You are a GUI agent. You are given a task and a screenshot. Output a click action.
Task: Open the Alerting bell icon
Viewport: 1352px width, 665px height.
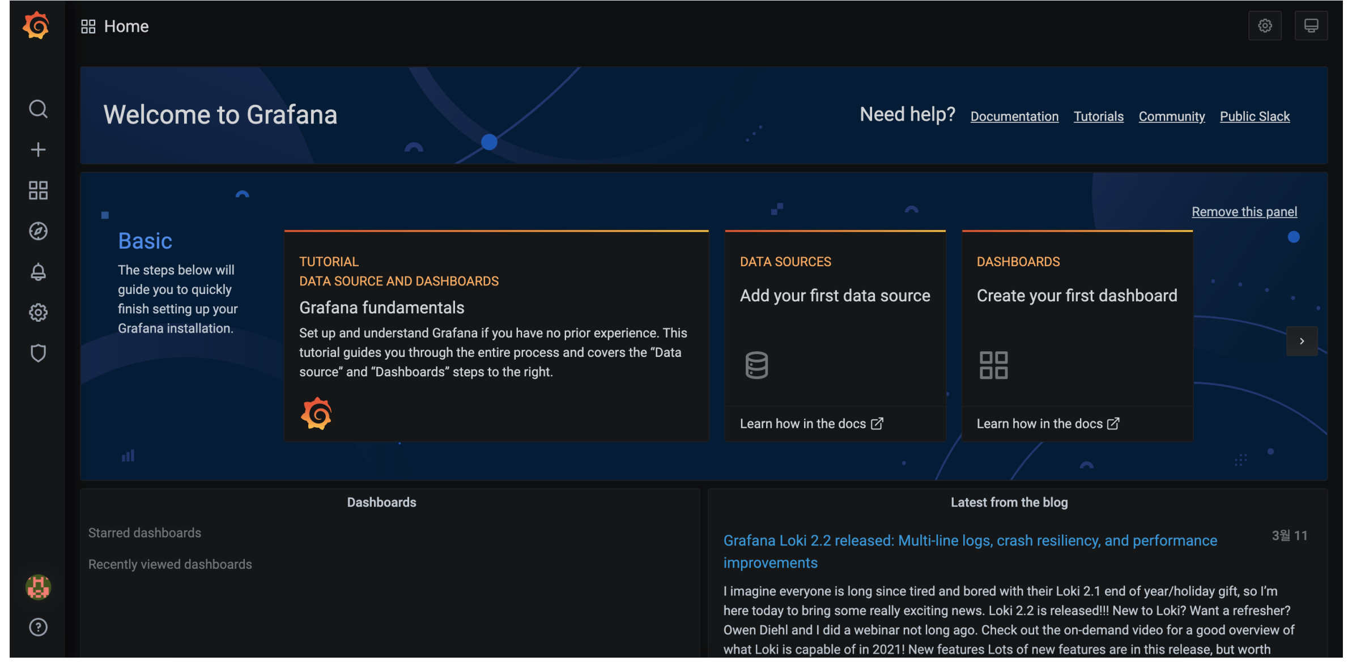coord(38,272)
